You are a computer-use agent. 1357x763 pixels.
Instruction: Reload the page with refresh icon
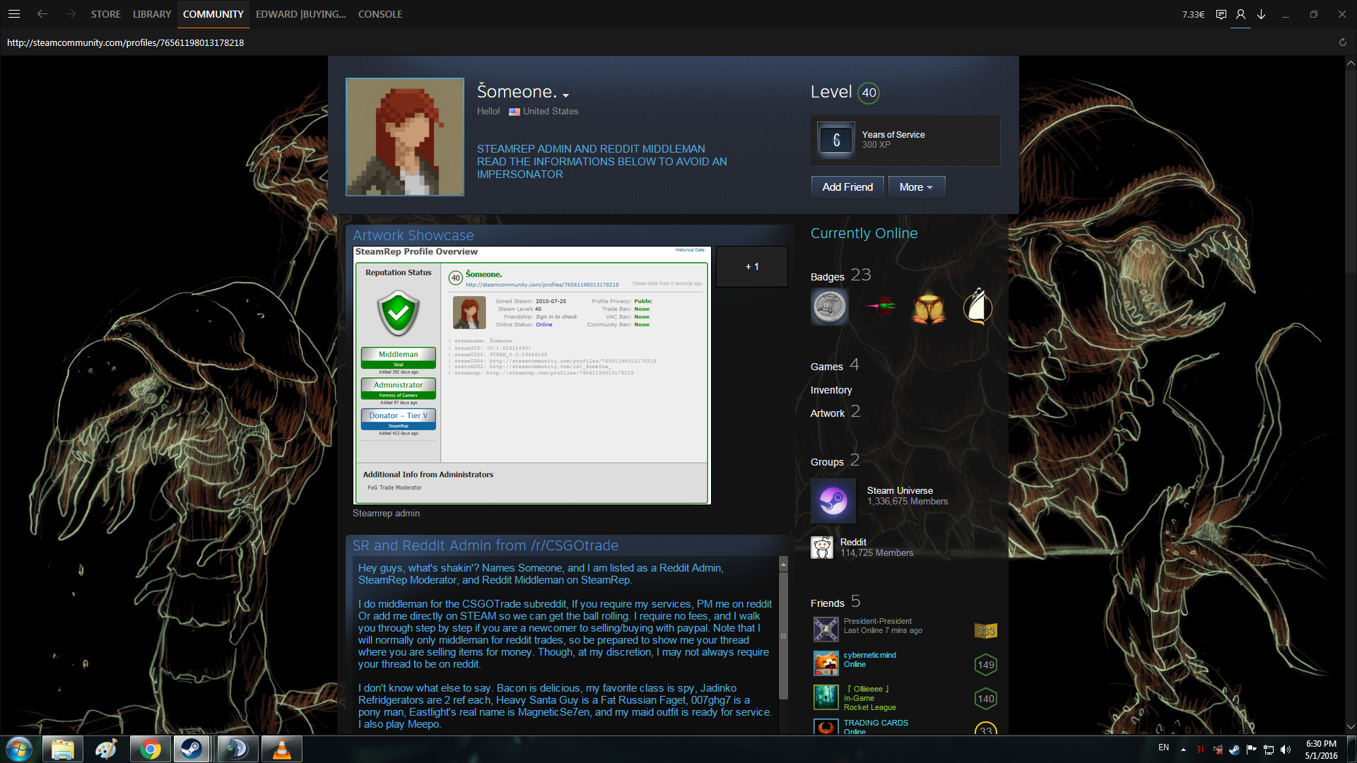(x=1342, y=42)
